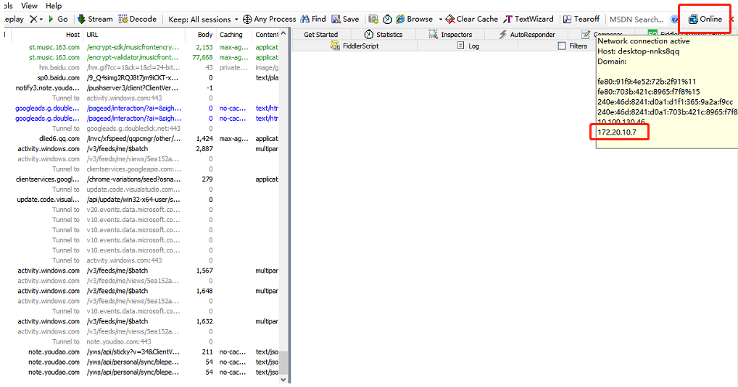The width and height of the screenshot is (738, 387).
Task: Switch to the Log tab
Action: point(468,46)
